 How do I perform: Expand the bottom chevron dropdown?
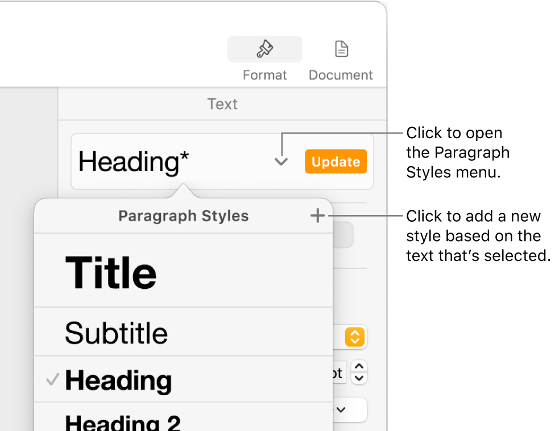point(339,409)
